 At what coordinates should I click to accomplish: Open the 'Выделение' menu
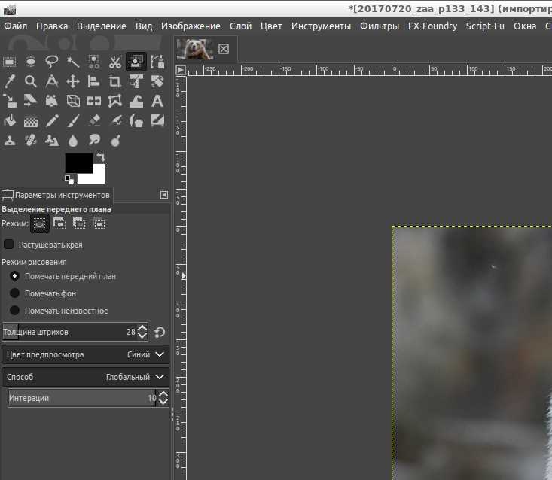[102, 26]
